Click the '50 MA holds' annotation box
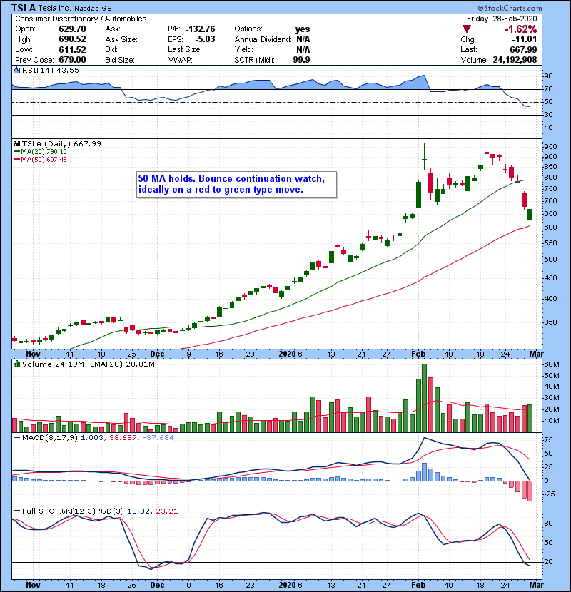This screenshot has width=571, height=592. [236, 184]
